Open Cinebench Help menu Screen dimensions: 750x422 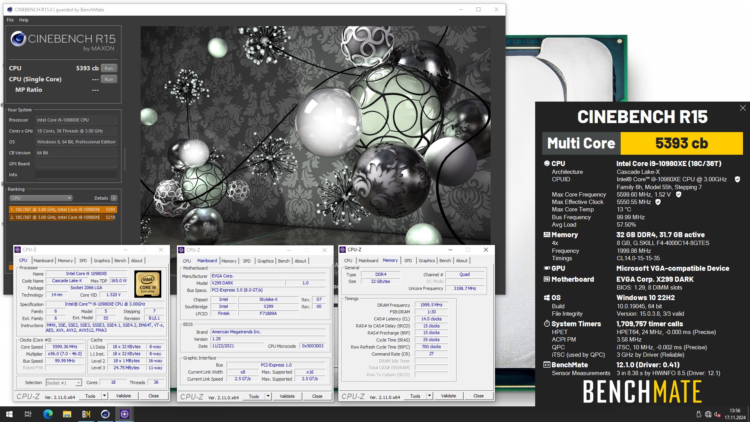pyautogui.click(x=24, y=20)
